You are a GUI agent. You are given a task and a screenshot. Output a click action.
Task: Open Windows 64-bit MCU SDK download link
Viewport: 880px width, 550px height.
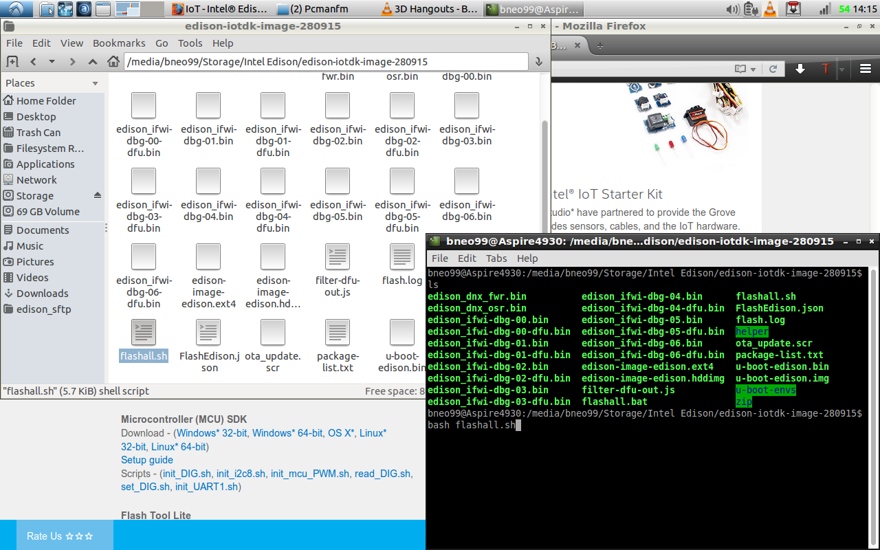287,433
